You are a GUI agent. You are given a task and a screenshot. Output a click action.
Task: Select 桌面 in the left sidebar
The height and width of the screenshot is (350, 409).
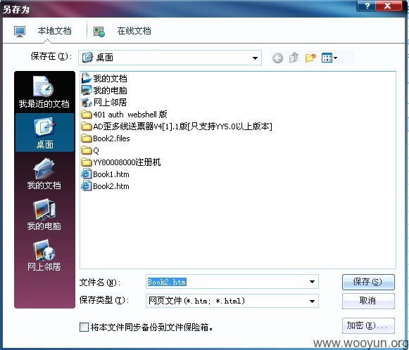point(44,133)
